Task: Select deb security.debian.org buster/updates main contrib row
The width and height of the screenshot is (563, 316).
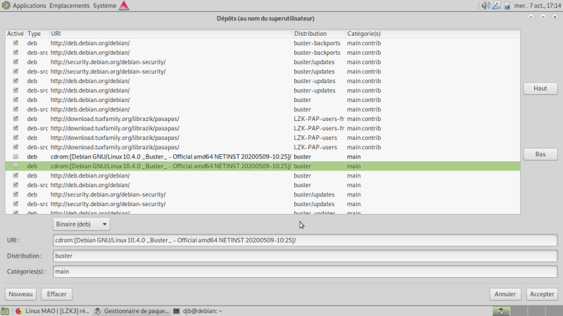Action: pyautogui.click(x=262, y=62)
